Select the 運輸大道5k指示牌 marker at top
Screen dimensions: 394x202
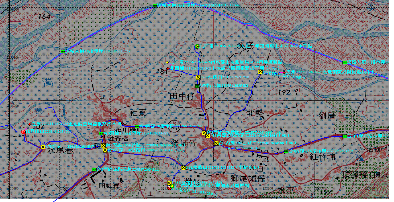[x=155, y=6]
